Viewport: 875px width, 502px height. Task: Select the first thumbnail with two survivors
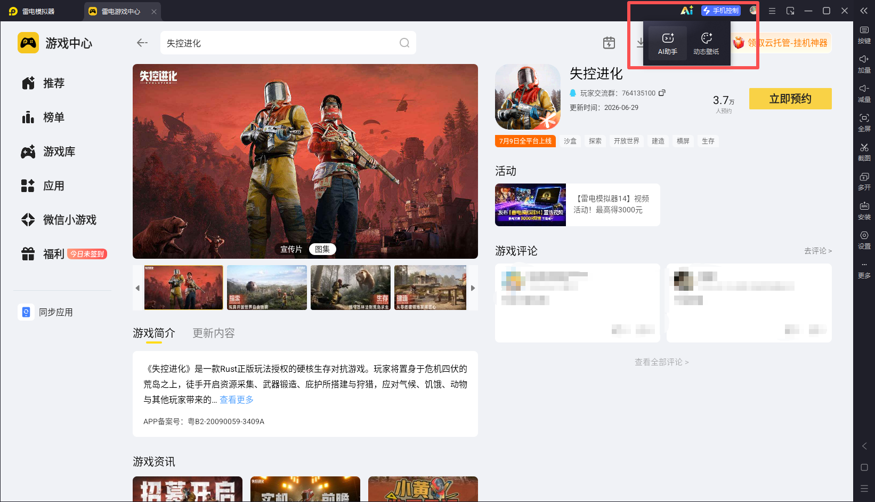[x=184, y=288]
